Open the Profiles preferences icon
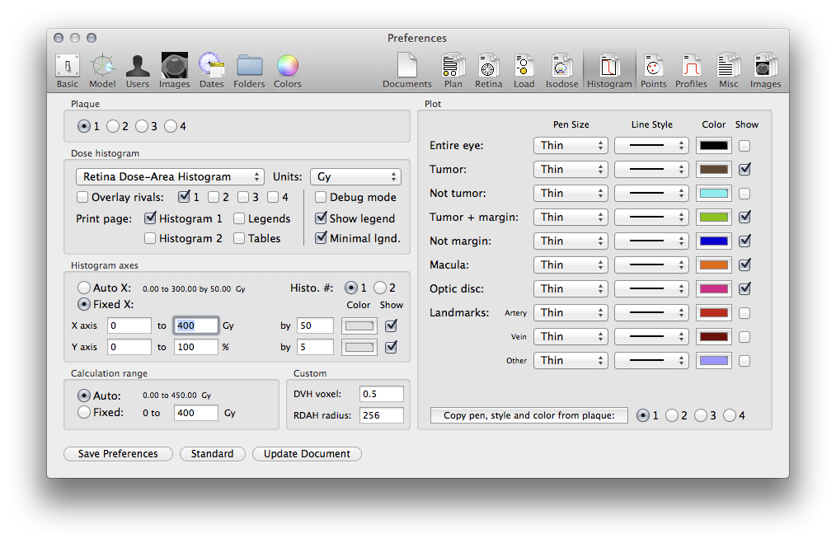Screen dimensions: 836x543 (691, 70)
